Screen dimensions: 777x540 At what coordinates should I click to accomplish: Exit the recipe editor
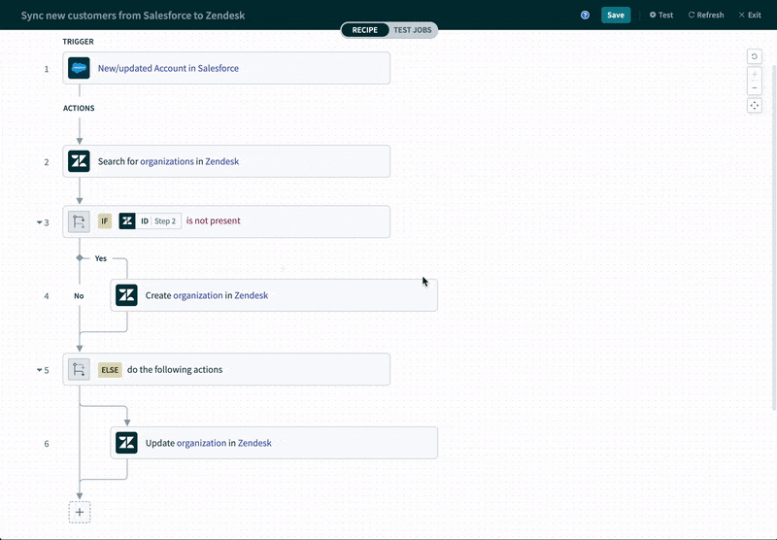click(x=750, y=15)
